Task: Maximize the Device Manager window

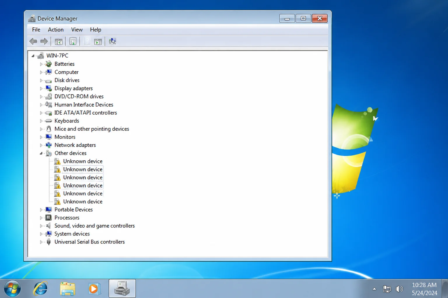Action: (x=303, y=18)
